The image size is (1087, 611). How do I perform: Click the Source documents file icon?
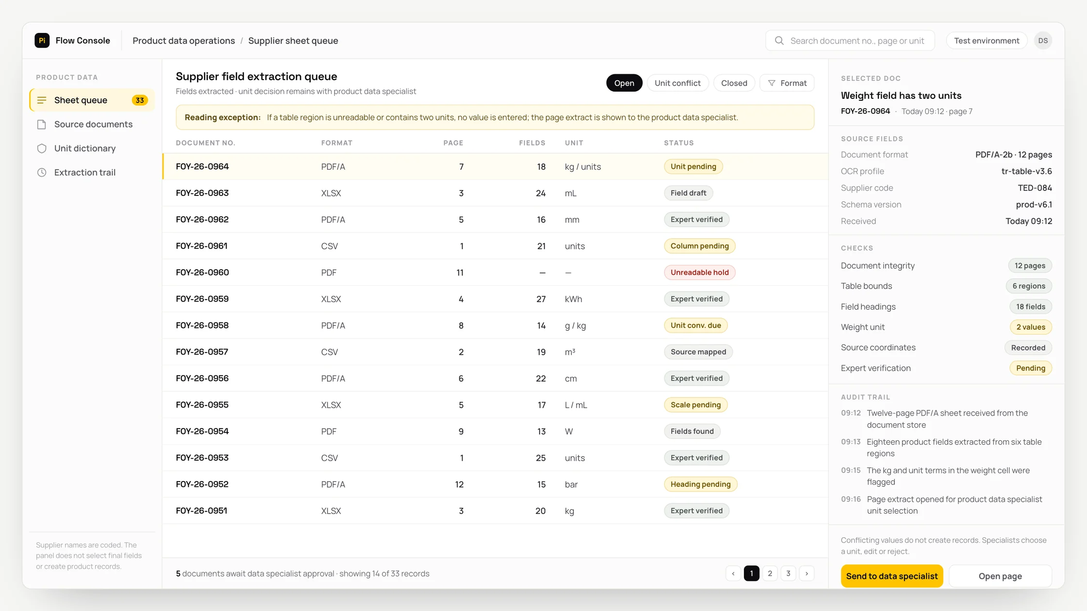pyautogui.click(x=42, y=124)
